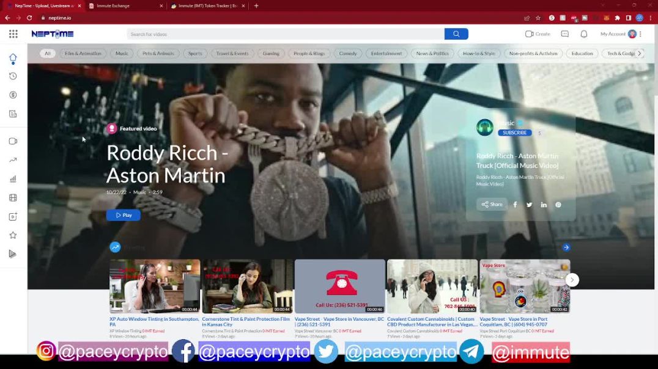
Task: Switch to the Immute Exchange browser tab
Action: (x=125, y=6)
